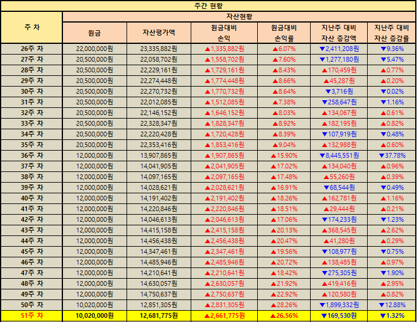This screenshot has height=322, width=417.
Task: Click the 23,335,882원 asset value cell
Action: (x=159, y=49)
